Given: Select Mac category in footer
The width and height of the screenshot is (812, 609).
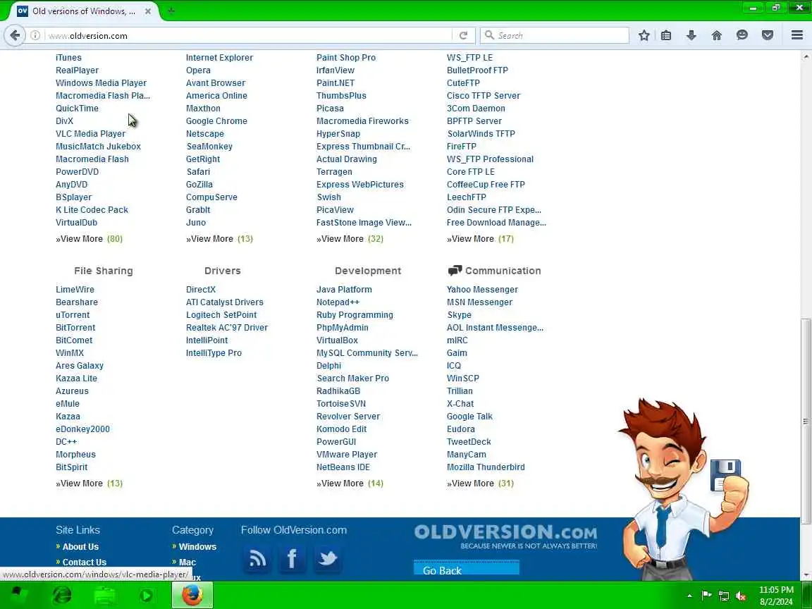Looking at the screenshot, I should tap(187, 562).
